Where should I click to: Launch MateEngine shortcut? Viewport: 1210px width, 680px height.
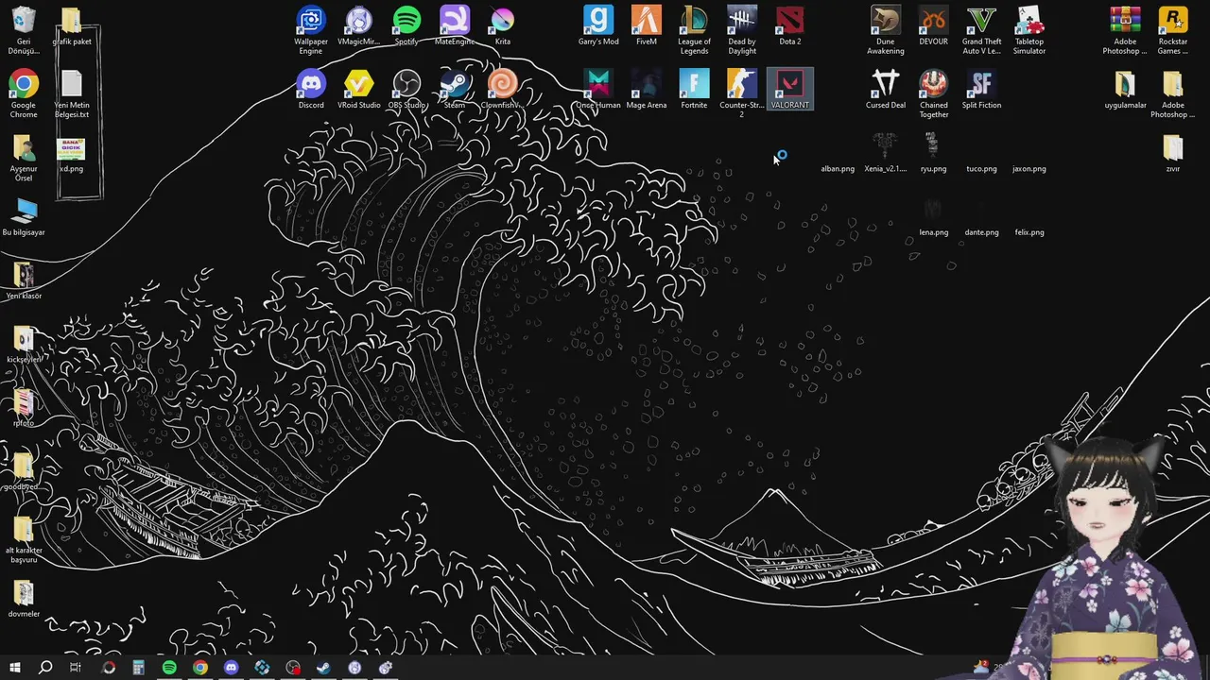[x=455, y=25]
